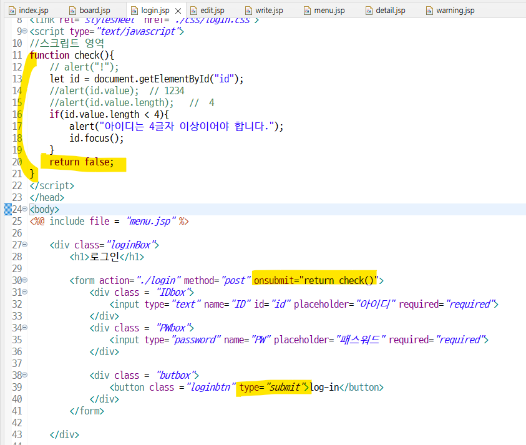Click the <h1>로그인</h1> line
The height and width of the screenshot is (445, 526).
coord(107,257)
